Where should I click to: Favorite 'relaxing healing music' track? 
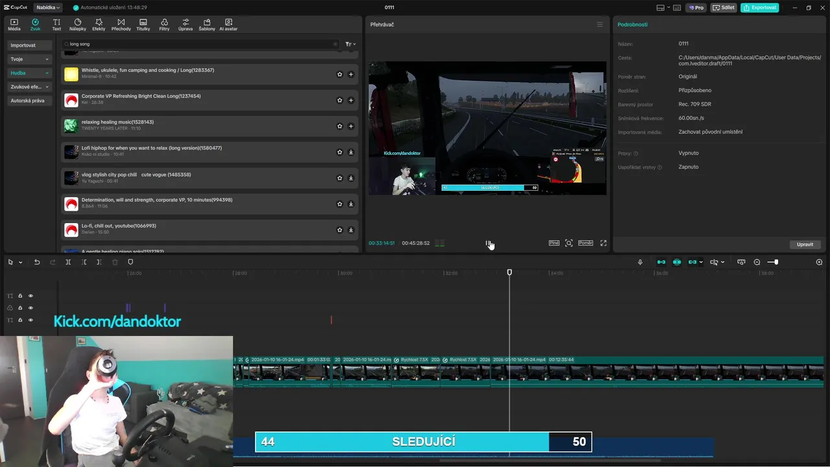click(x=339, y=126)
